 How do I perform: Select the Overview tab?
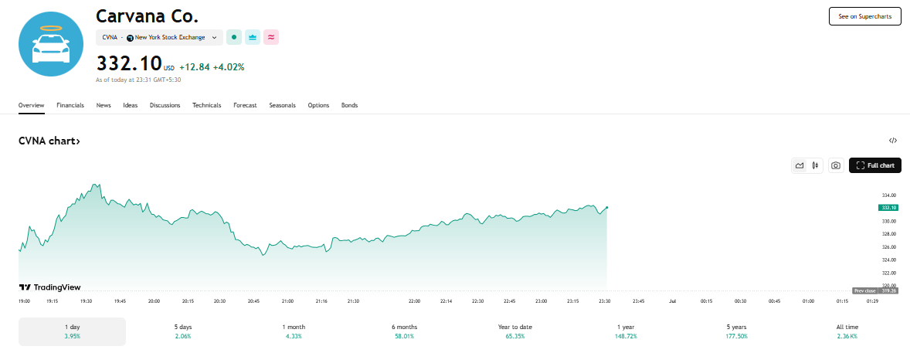point(32,105)
